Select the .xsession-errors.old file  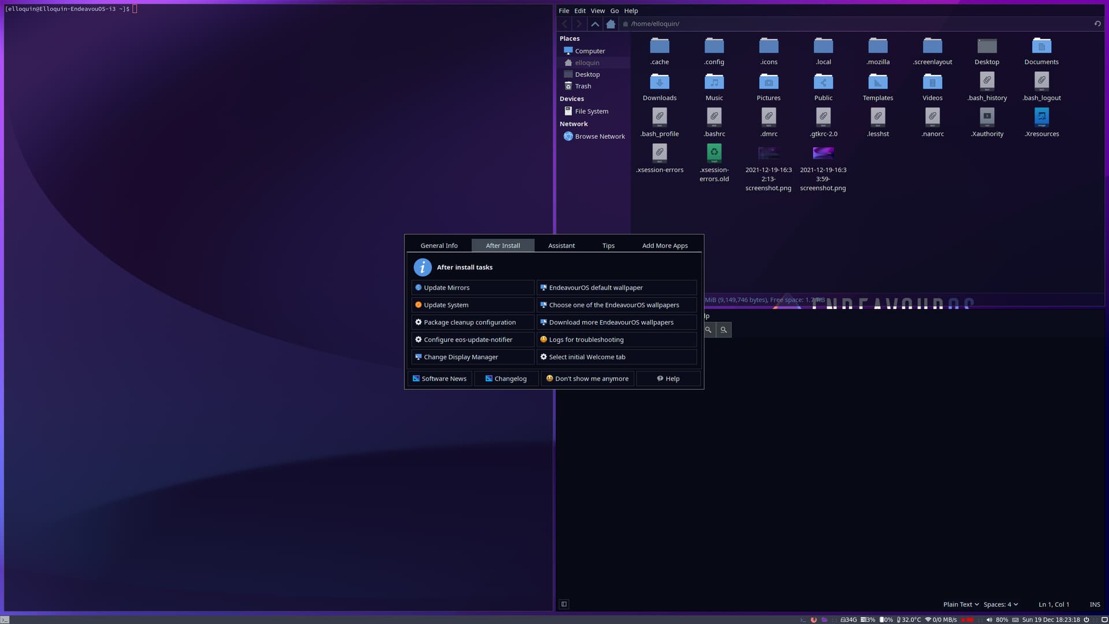[x=714, y=164]
